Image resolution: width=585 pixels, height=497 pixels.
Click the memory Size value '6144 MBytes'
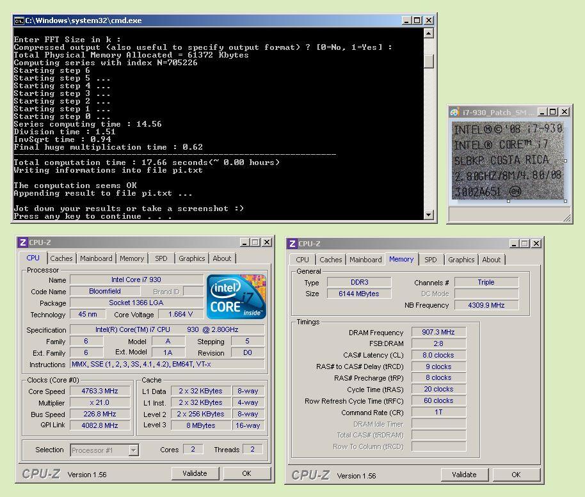point(359,294)
